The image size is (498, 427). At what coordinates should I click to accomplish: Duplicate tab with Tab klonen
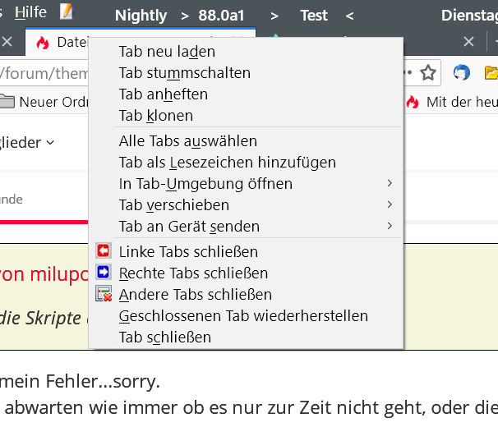click(155, 116)
